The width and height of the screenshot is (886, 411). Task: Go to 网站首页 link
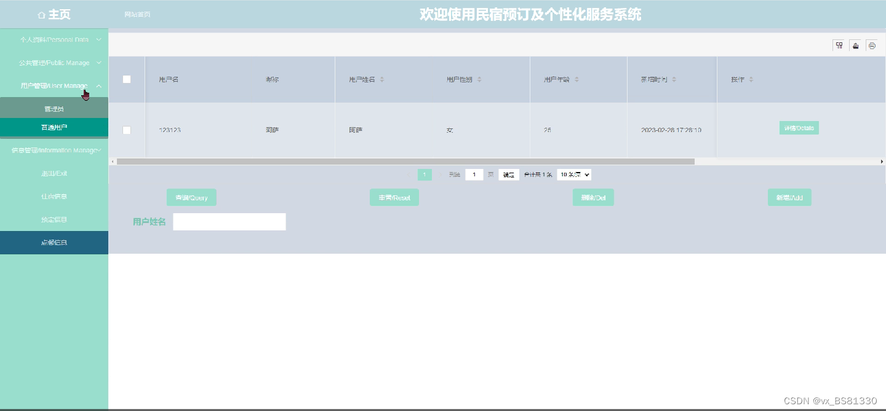tap(137, 14)
